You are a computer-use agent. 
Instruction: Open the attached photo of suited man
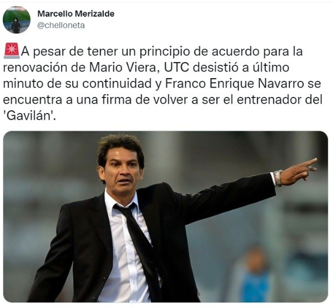(165, 217)
